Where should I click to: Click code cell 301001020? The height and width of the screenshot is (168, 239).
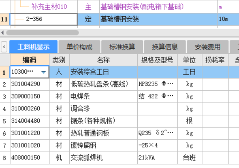pyautogui.click(x=30, y=145)
